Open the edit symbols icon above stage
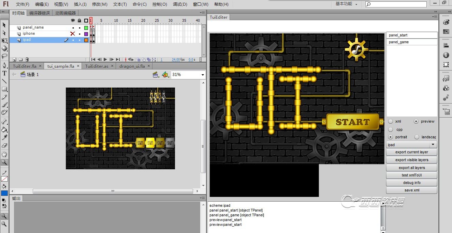This screenshot has height=233, width=452. click(165, 75)
